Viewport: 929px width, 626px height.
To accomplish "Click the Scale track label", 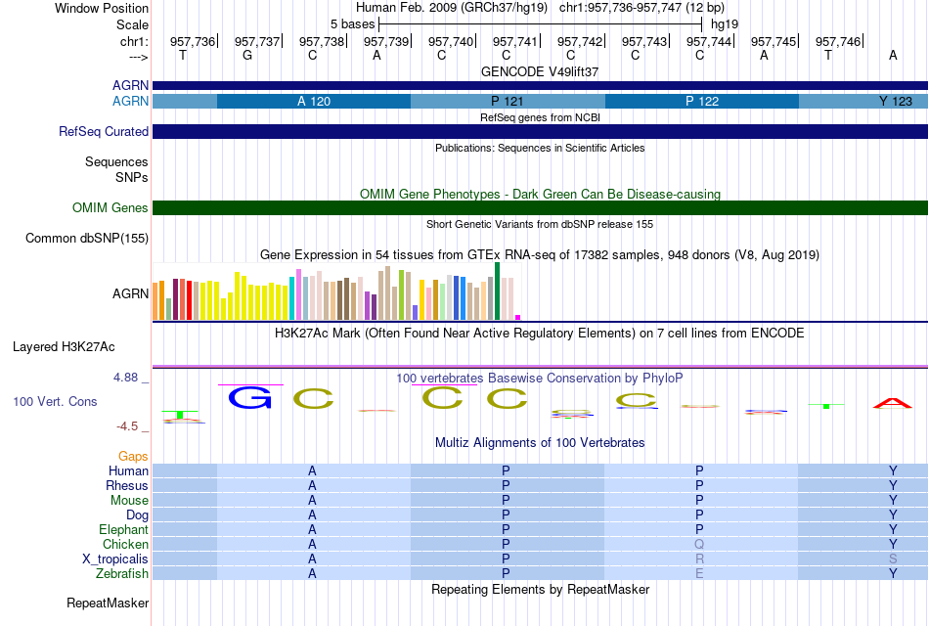I will coord(132,24).
